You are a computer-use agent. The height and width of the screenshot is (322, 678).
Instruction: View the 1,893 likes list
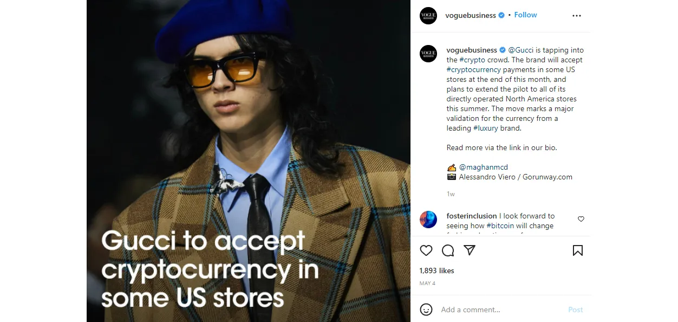click(x=437, y=271)
